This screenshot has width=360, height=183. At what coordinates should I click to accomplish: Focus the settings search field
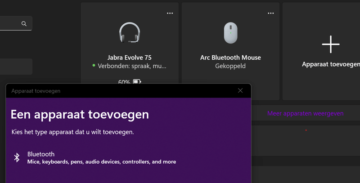point(16,23)
